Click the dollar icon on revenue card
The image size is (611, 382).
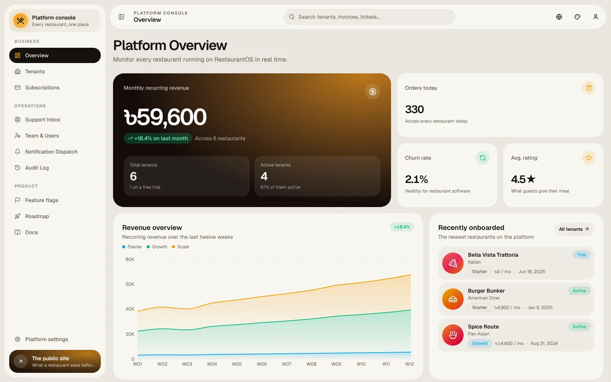(373, 92)
